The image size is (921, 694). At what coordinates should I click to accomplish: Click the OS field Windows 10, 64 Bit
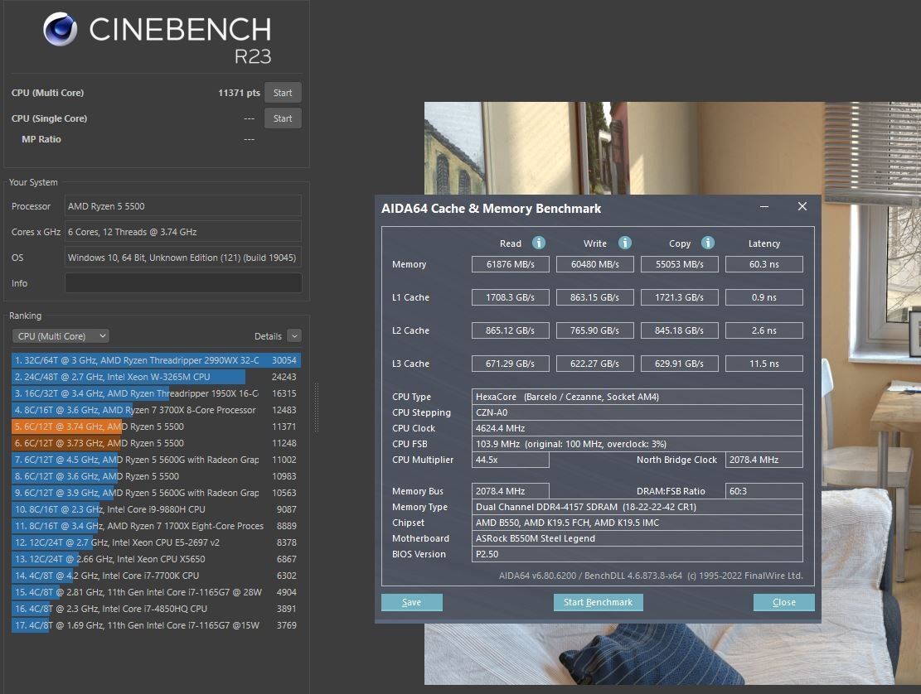click(x=183, y=258)
